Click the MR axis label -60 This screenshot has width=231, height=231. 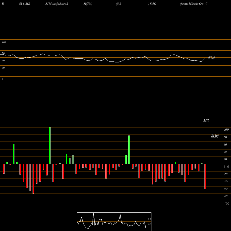pos(225,189)
